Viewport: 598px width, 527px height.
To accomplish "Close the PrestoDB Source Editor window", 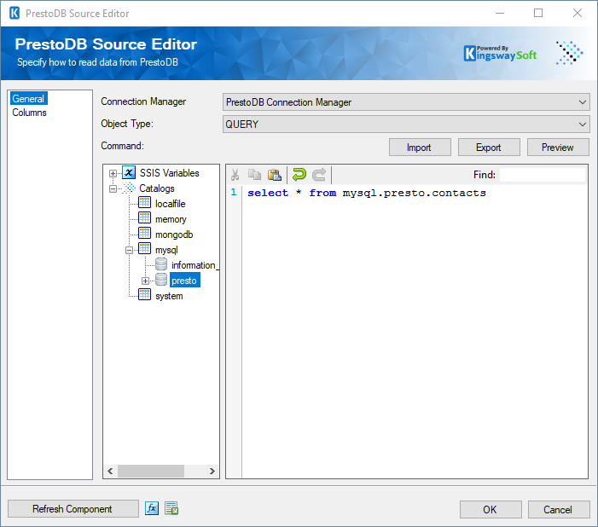I will coord(578,13).
